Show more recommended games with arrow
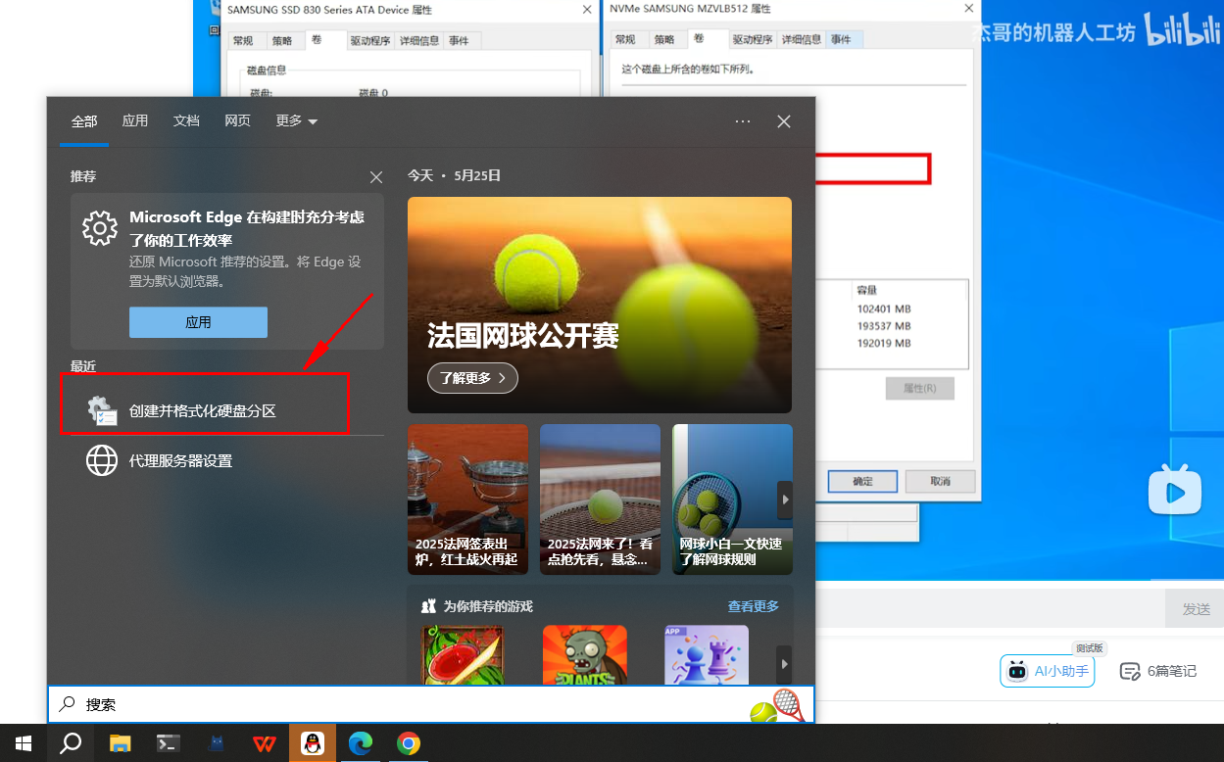Image resolution: width=1224 pixels, height=762 pixels. click(x=784, y=664)
